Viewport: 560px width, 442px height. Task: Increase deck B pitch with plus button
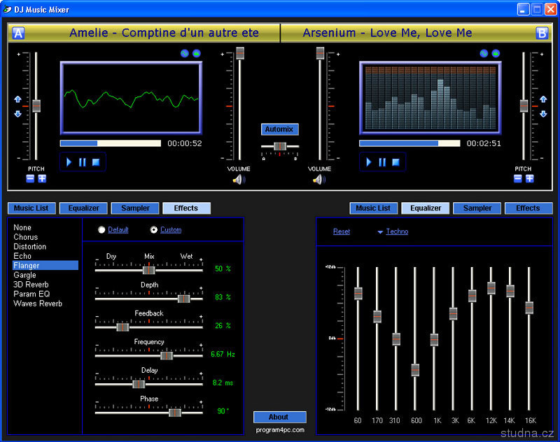(530, 178)
